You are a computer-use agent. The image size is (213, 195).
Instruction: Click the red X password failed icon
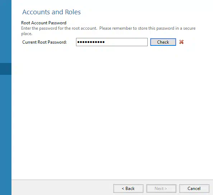(x=181, y=42)
